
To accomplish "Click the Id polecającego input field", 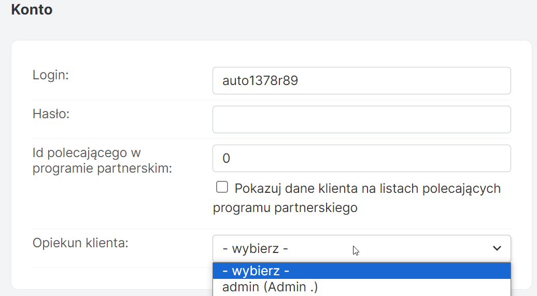I will click(x=361, y=158).
